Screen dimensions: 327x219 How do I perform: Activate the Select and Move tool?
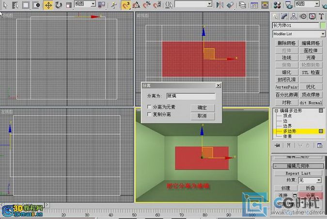click(x=48, y=5)
